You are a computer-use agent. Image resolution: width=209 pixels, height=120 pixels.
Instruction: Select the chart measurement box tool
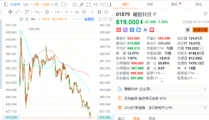tap(47, 12)
